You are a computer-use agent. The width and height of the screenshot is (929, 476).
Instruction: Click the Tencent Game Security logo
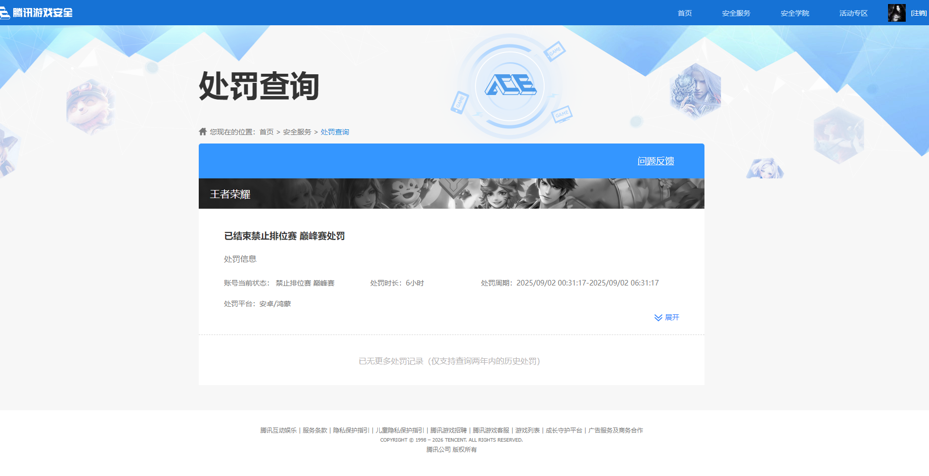tap(36, 13)
